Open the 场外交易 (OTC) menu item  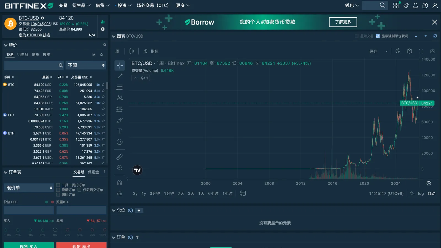pyautogui.click(x=153, y=6)
